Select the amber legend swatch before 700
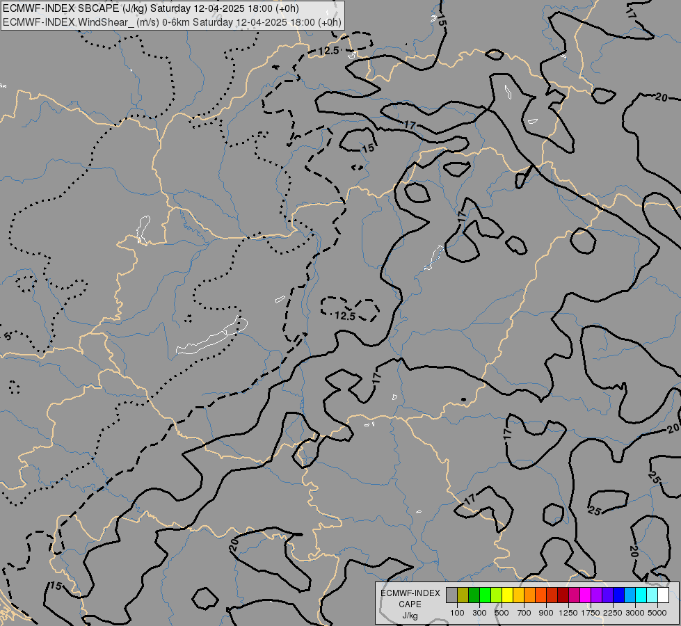The image size is (681, 626). [x=518, y=595]
